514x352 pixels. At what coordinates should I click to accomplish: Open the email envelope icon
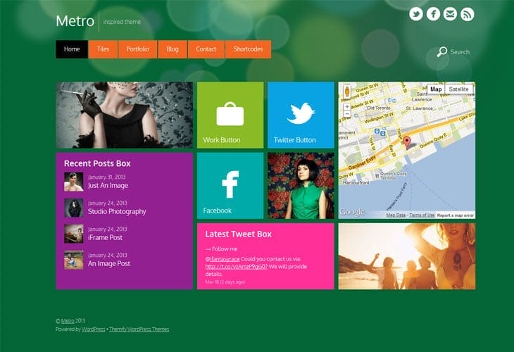450,14
